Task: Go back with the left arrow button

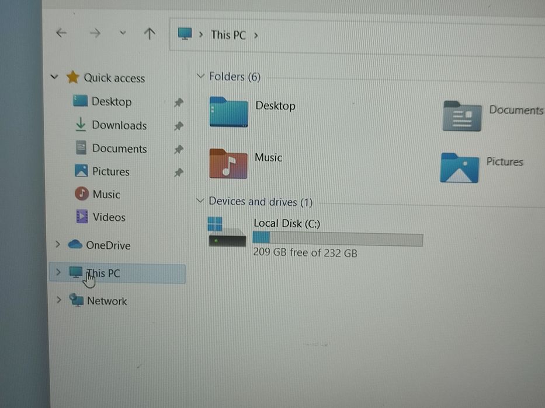Action: 61,33
